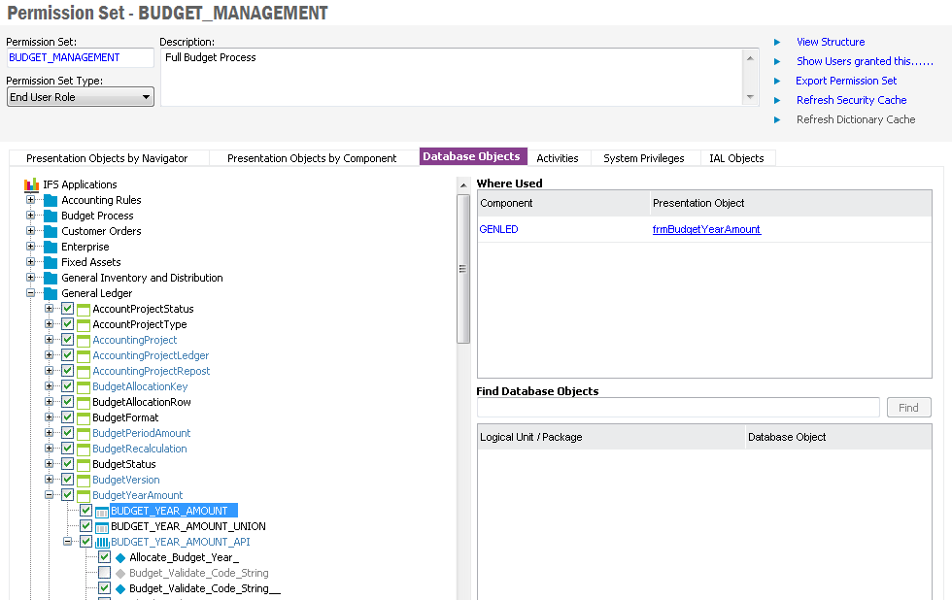
Task: Click the AccountingProject logical unit icon
Action: (84, 341)
